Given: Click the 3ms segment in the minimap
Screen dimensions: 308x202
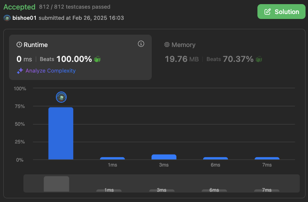Looking at the screenshot, I should coord(162,190).
